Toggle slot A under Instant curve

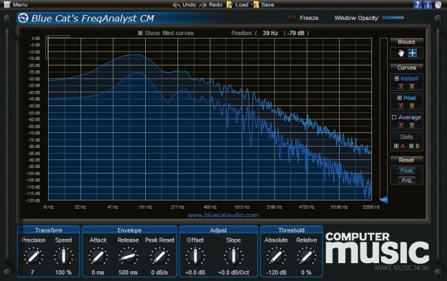coord(401,86)
